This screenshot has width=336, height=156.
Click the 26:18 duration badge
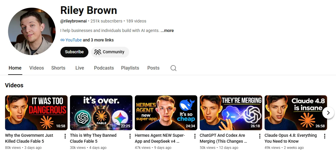(255, 126)
